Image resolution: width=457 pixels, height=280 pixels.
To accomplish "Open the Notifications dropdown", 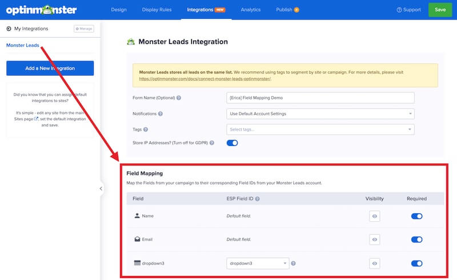I will tap(320, 114).
